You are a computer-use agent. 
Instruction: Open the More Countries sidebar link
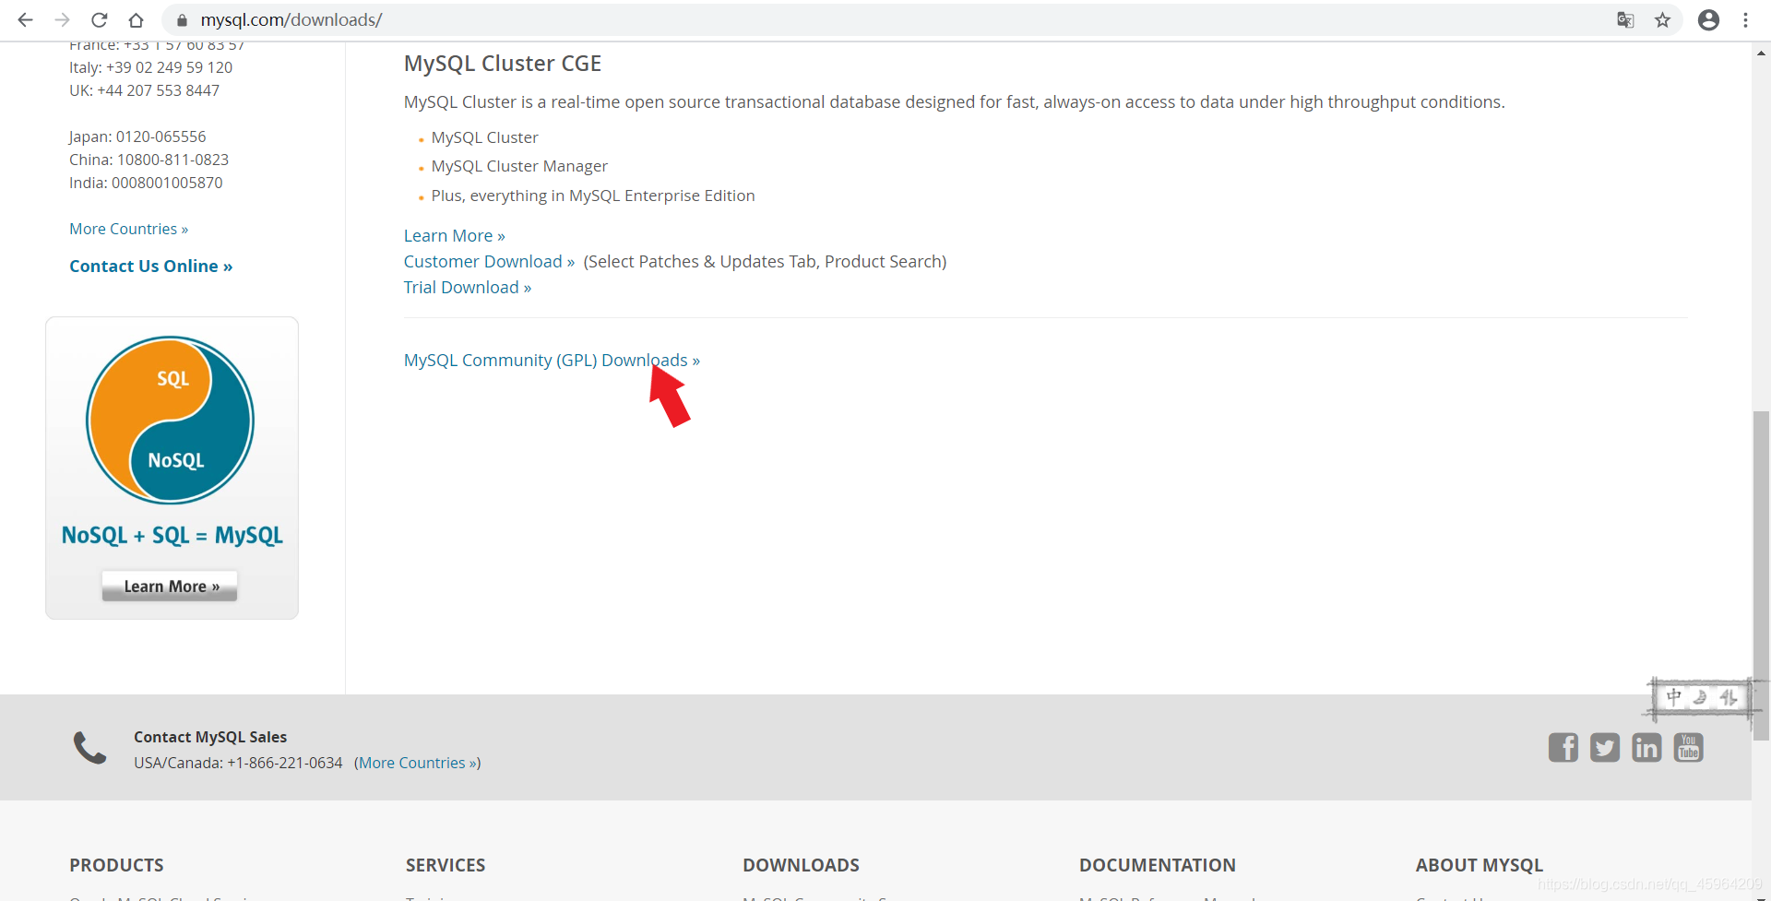pyautogui.click(x=129, y=229)
